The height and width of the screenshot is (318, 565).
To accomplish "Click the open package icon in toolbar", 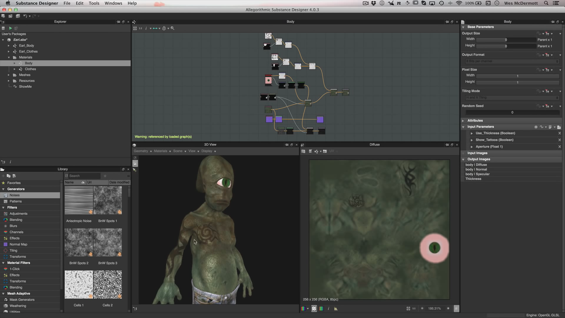I will 10,16.
